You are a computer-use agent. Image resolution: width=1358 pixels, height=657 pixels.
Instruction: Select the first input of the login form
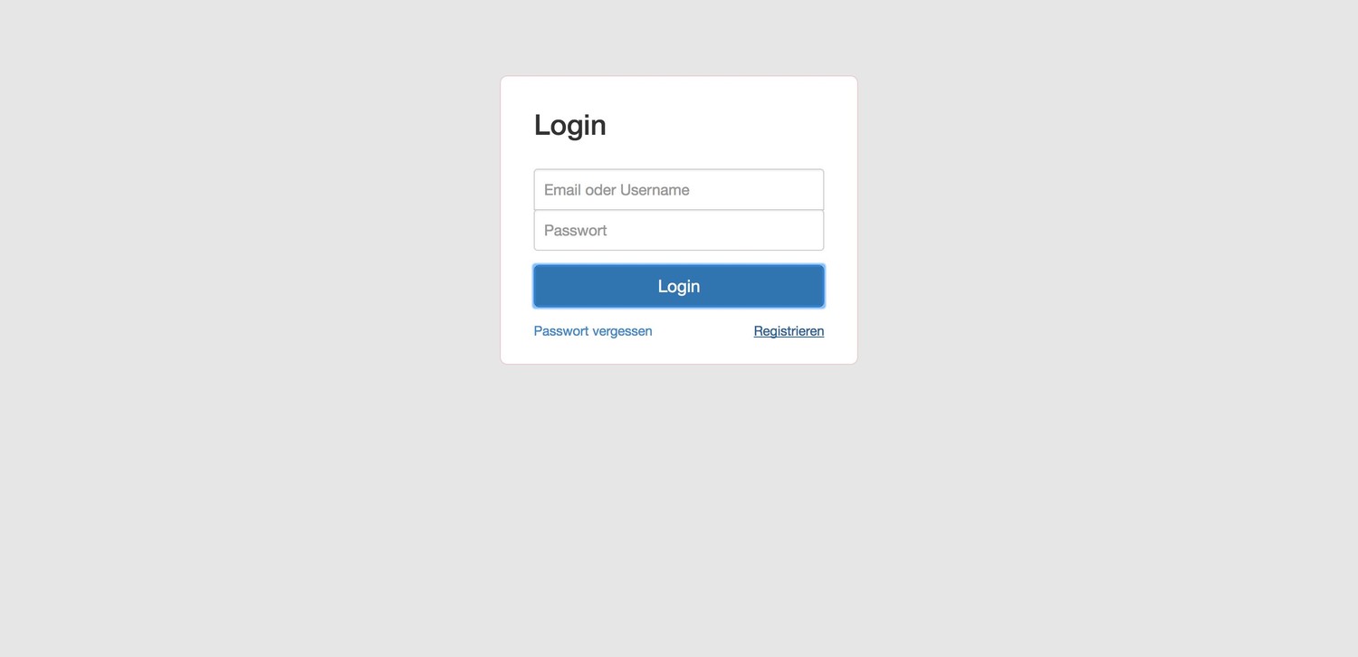pos(679,190)
